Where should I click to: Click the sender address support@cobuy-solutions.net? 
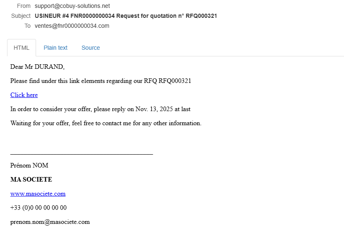coord(72,6)
